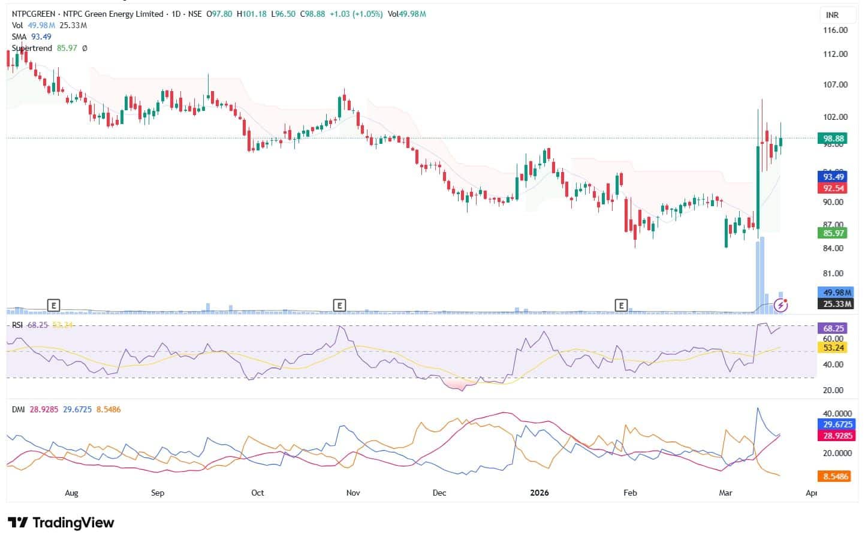Click the pink 28.9285 DMI scale label
Viewport: 865px width, 543px height.
pyautogui.click(x=837, y=436)
